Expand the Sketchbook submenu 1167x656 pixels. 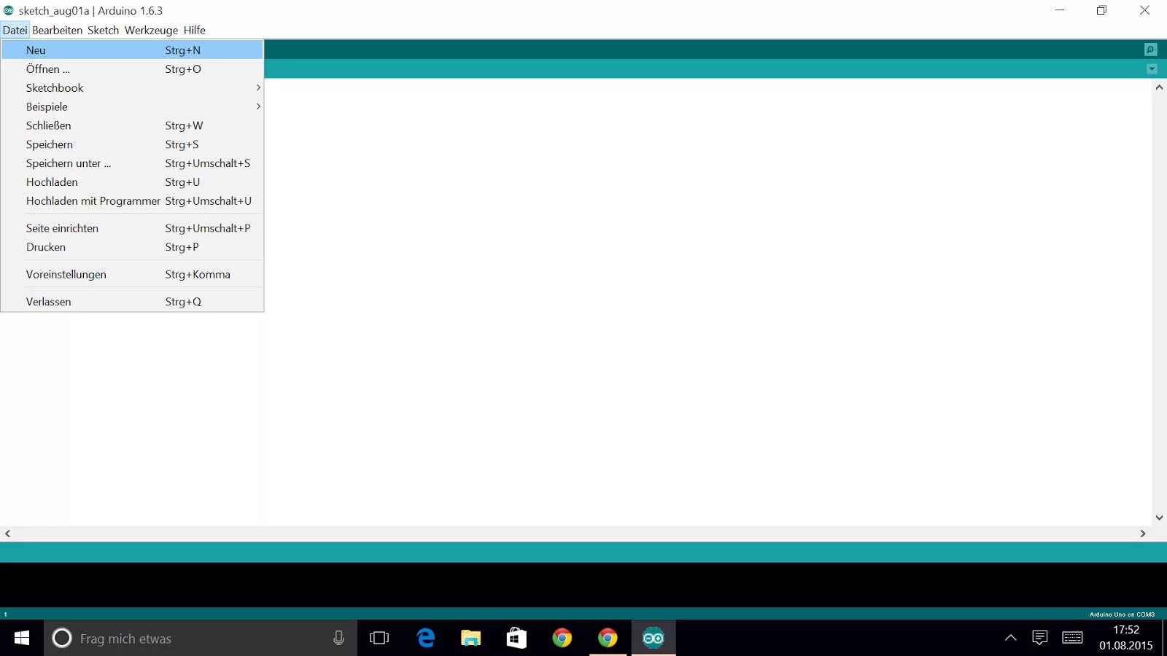tap(132, 87)
